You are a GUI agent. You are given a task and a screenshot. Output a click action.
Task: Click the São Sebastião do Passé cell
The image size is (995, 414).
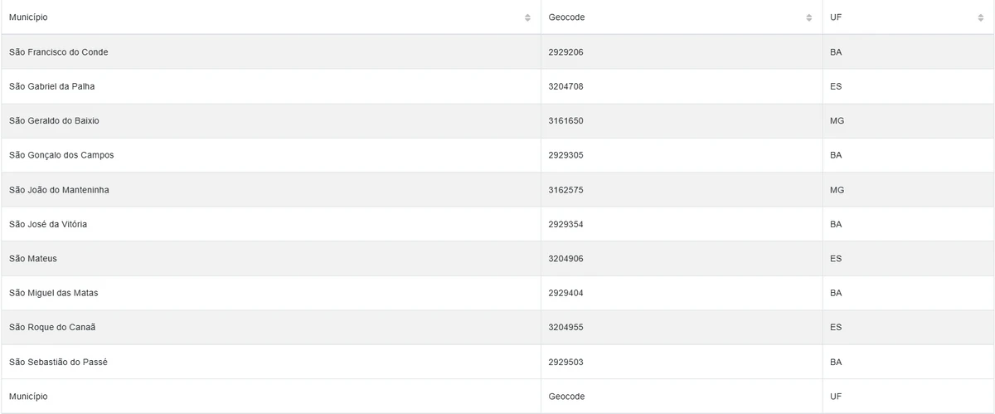pyautogui.click(x=59, y=362)
